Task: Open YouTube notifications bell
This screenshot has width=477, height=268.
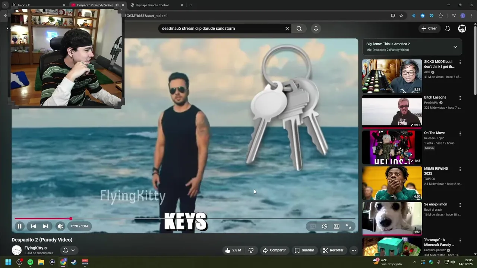Action: pos(448,28)
